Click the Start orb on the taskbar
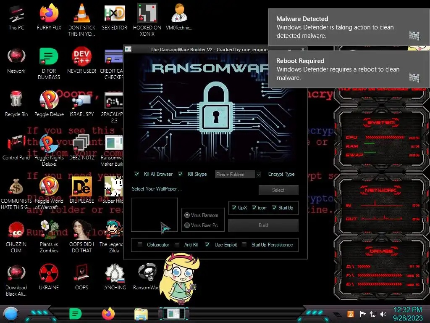This screenshot has width=430, height=323. coord(11,314)
